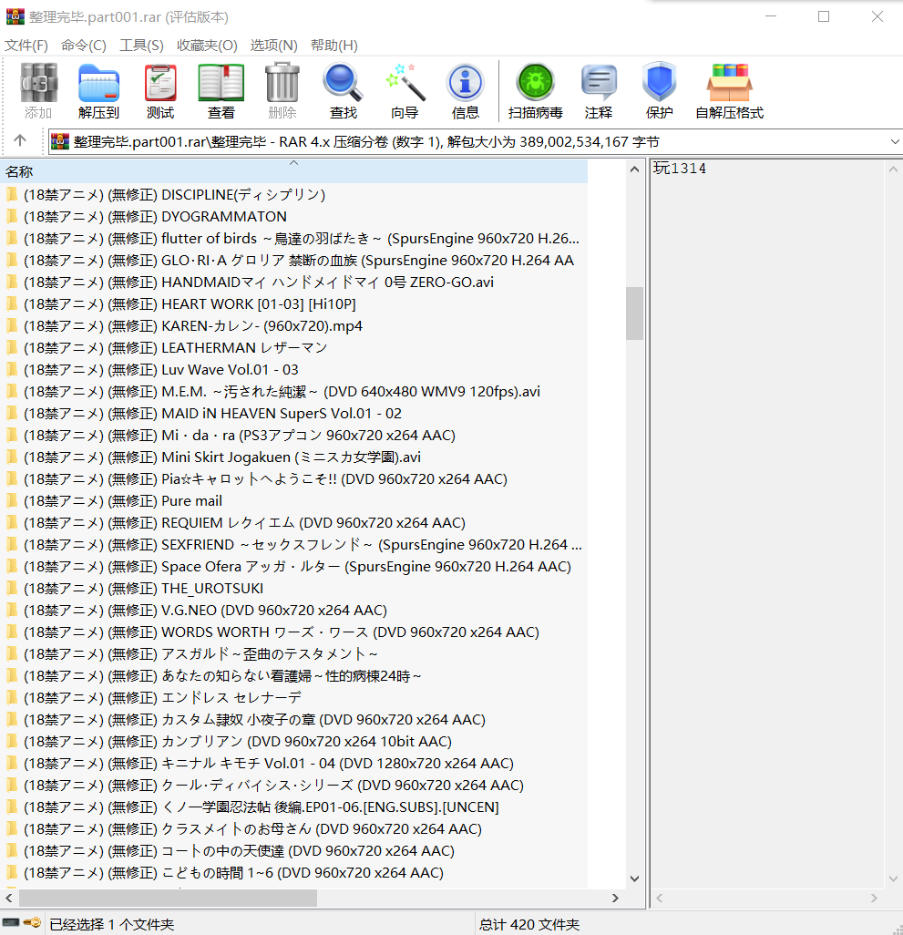903x935 pixels.
Task: Click the file list vertical scrollbar thumb
Action: coord(635,313)
